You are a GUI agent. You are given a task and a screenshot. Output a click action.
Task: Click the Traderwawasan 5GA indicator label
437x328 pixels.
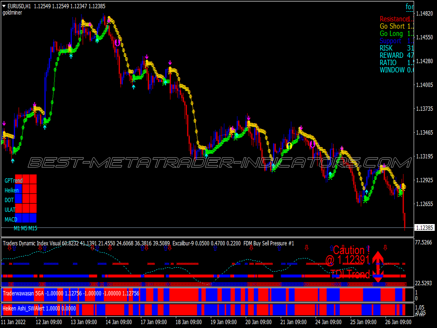[x=23, y=293]
